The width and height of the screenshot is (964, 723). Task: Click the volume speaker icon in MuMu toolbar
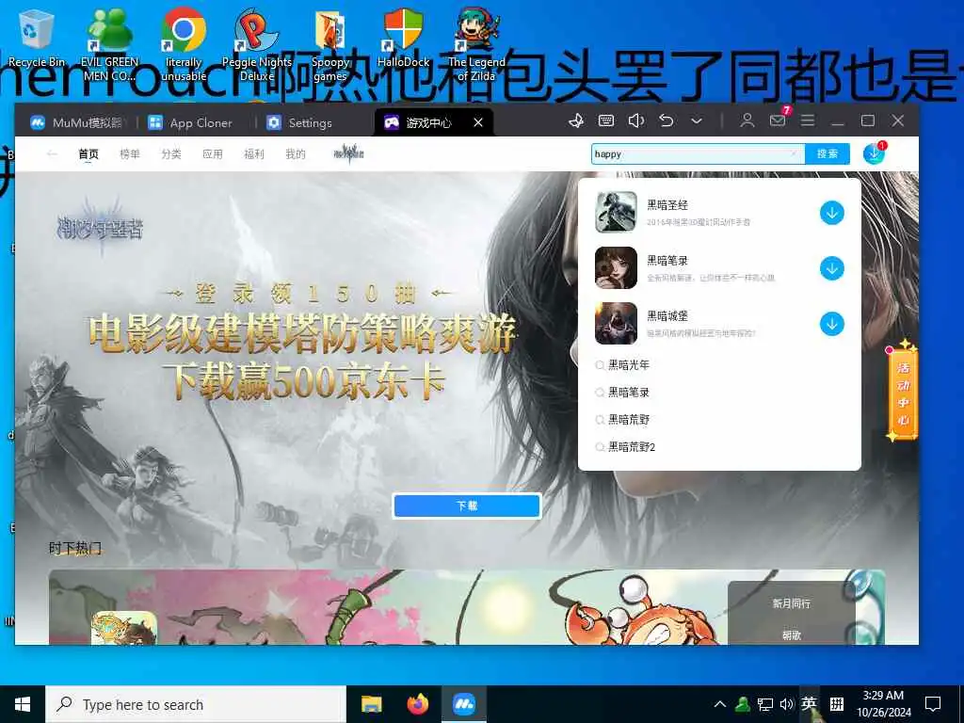(x=635, y=120)
